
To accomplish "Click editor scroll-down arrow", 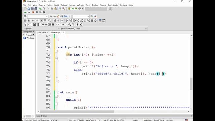I will [191, 109].
